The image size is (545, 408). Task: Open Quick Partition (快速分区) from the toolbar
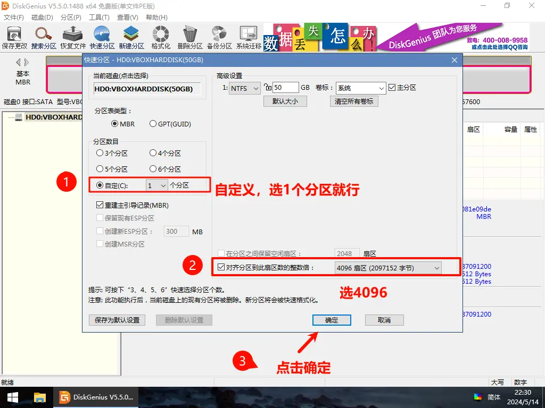102,38
